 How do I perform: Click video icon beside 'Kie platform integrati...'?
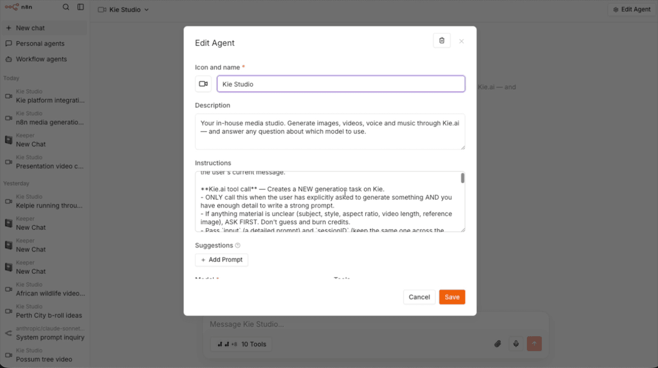8,96
